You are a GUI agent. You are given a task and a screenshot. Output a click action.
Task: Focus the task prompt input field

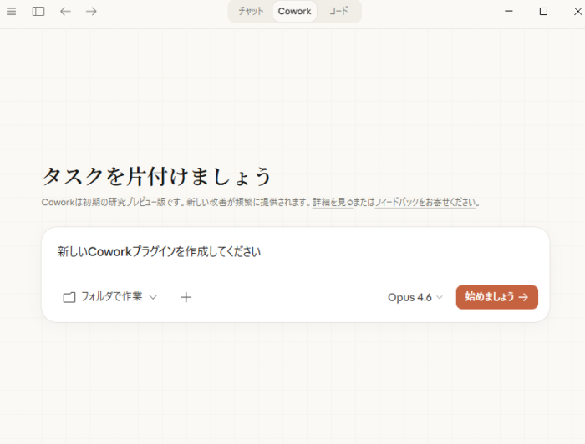tap(292, 251)
